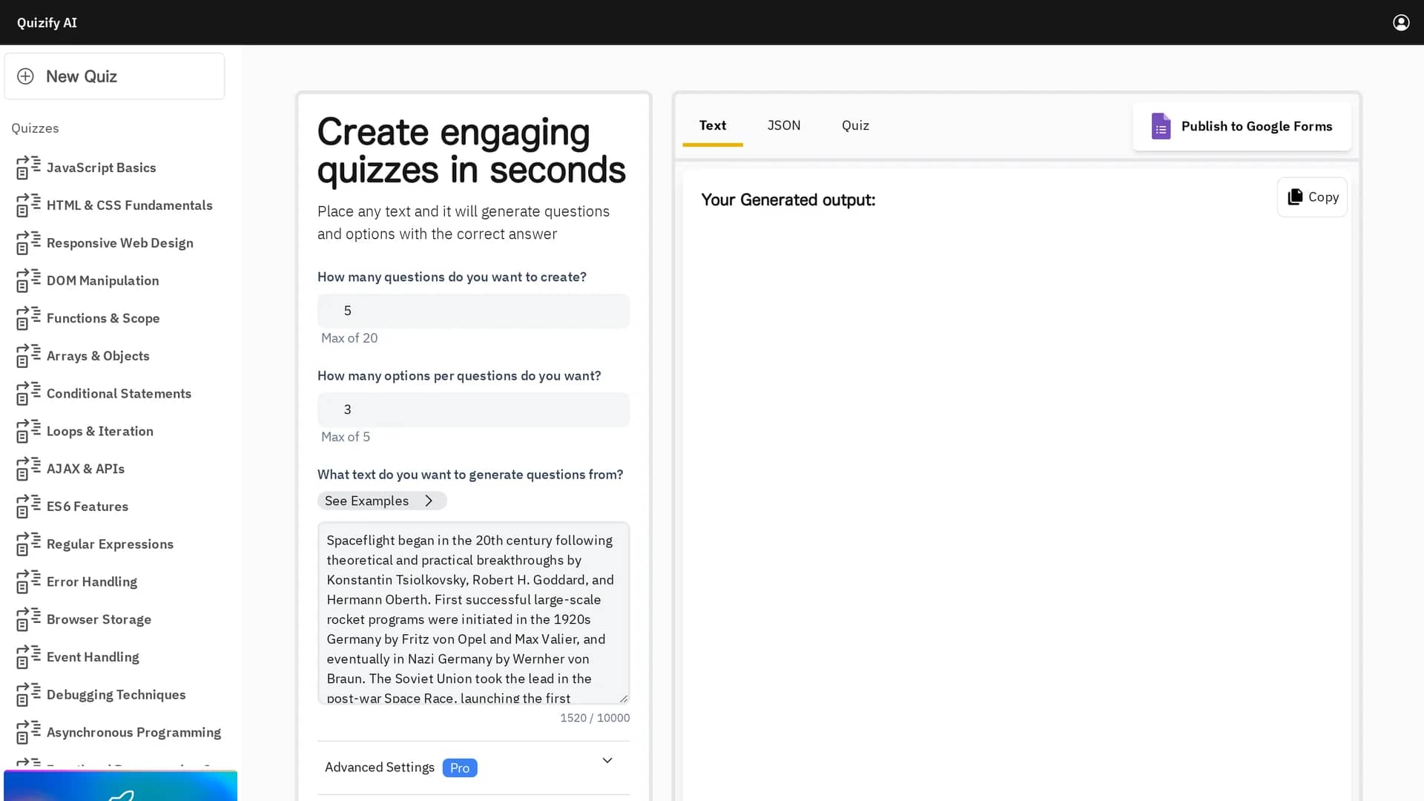Click the 'Max of 20' hint text

point(349,338)
